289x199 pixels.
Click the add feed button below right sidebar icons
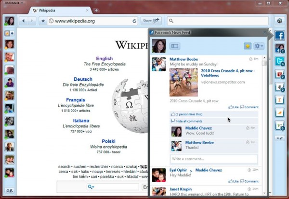point(279,138)
